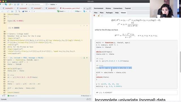Viewport: 181px width, 102px height.
Task: Open the History tab
Action: [x=108, y=8]
